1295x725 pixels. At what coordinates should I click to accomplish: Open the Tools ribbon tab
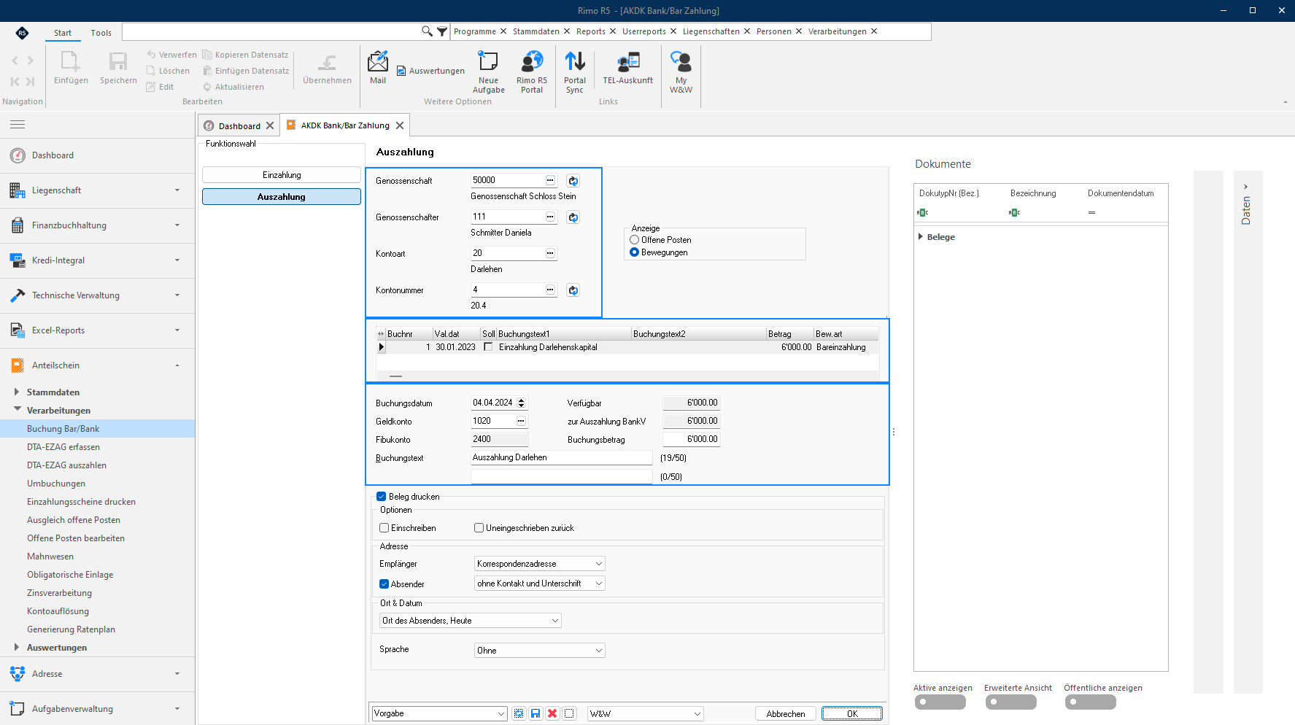click(101, 33)
